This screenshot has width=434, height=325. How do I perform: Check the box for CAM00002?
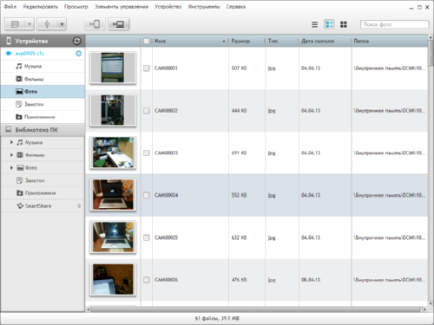(x=147, y=111)
